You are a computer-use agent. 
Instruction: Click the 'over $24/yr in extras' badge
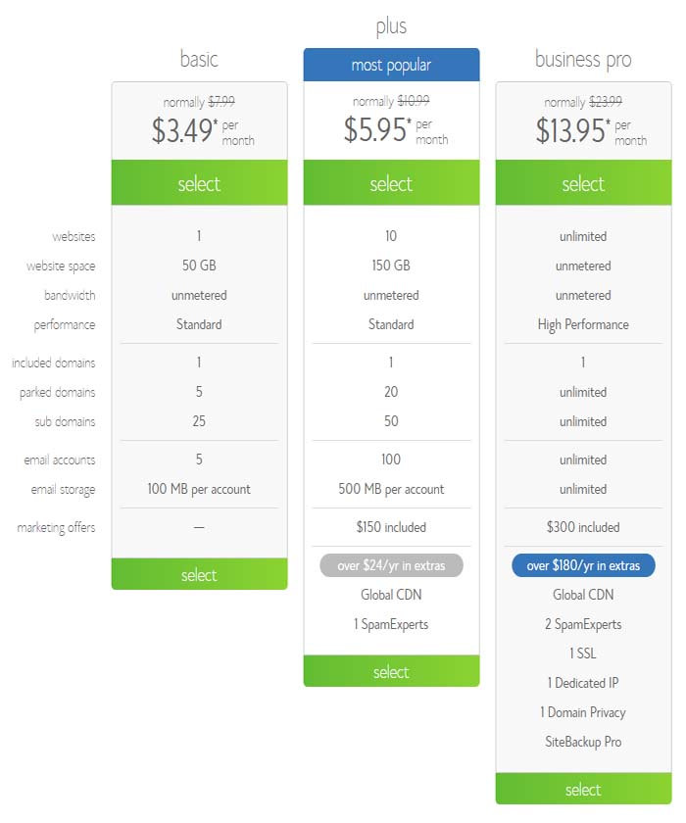391,565
